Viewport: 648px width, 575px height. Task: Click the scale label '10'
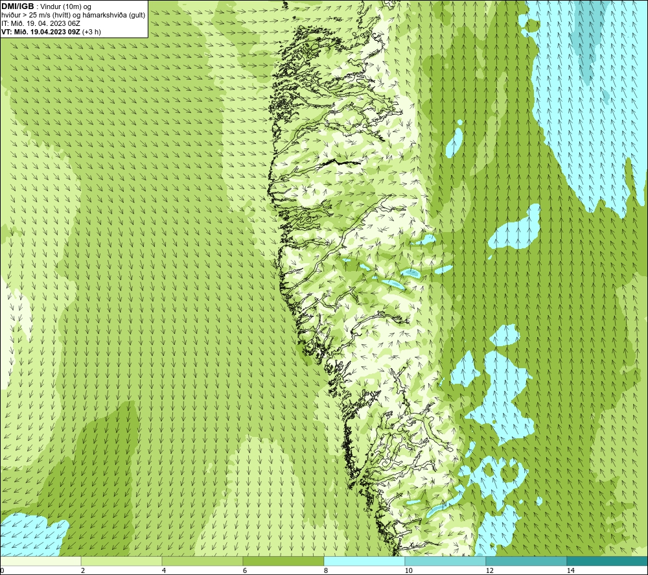click(408, 570)
